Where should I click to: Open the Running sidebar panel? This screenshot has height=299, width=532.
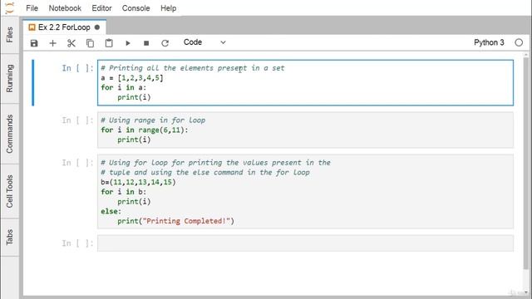pyautogui.click(x=9, y=78)
